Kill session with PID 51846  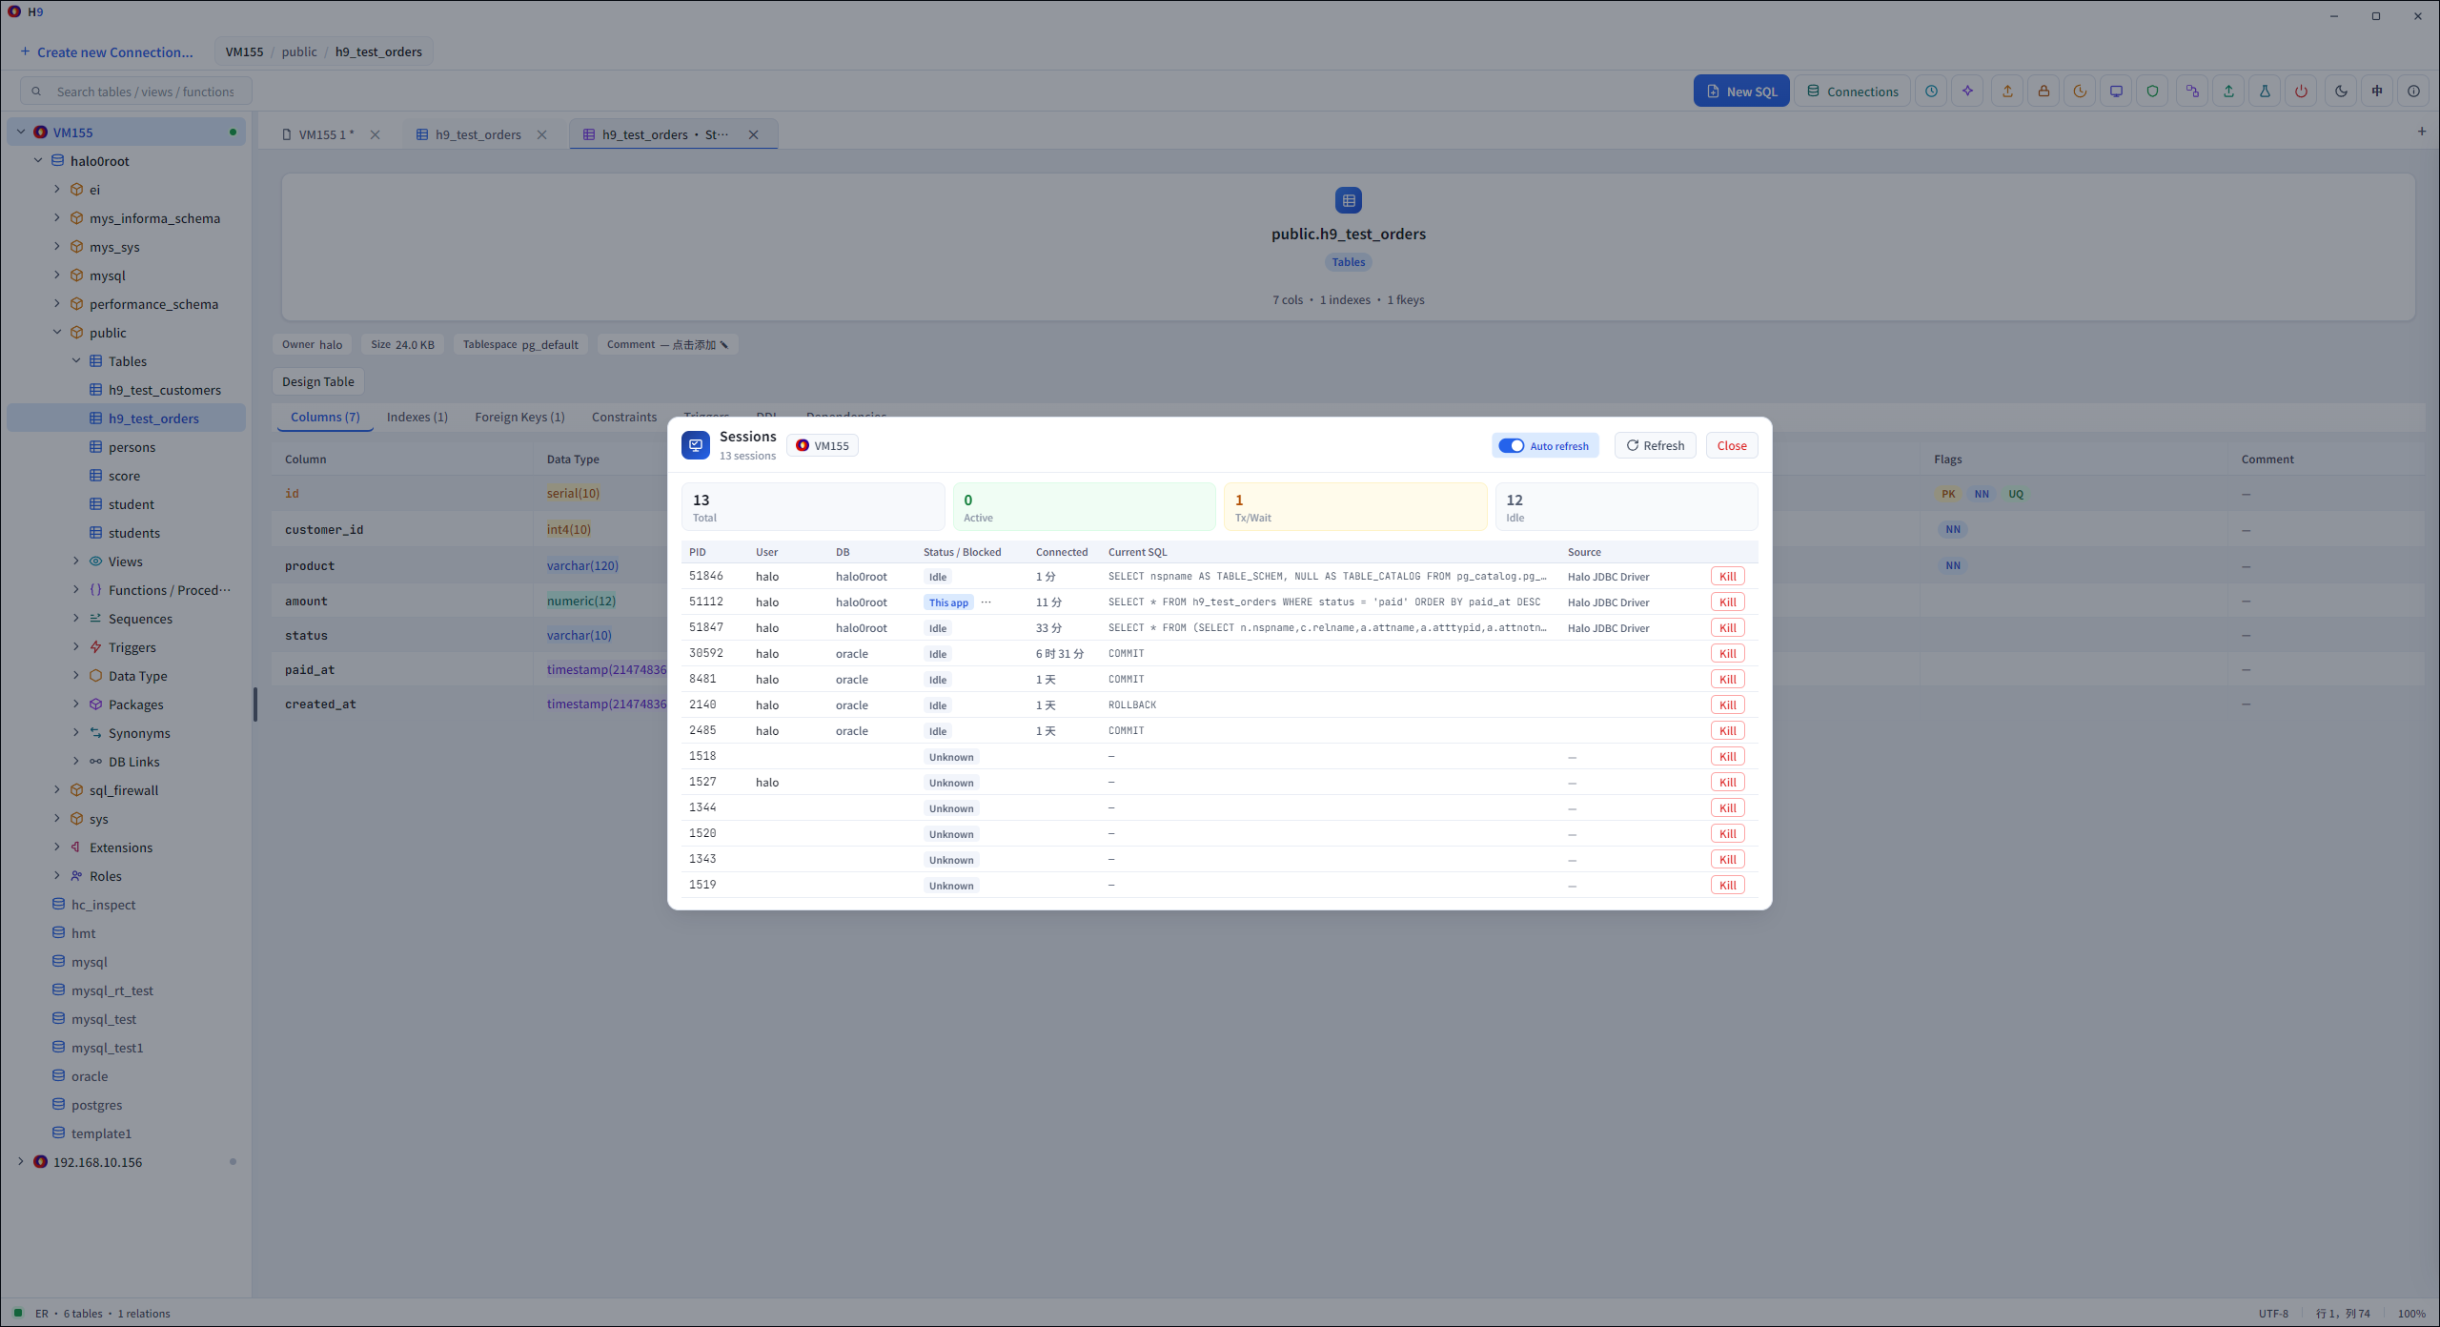1727,576
